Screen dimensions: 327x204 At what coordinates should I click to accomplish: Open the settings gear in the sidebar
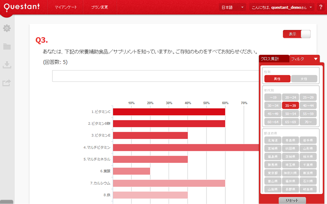click(7, 28)
